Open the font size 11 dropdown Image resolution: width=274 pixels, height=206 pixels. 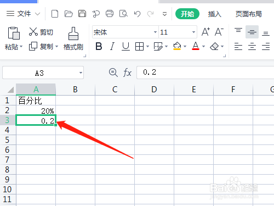[x=193, y=32]
